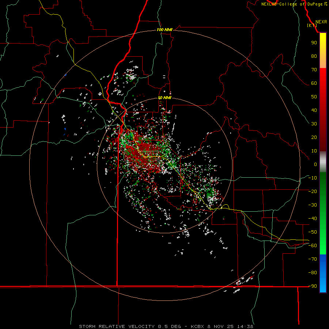Click the 100 NMI range ring label
Viewport: 329px width, 329px height.
pyautogui.click(x=164, y=30)
